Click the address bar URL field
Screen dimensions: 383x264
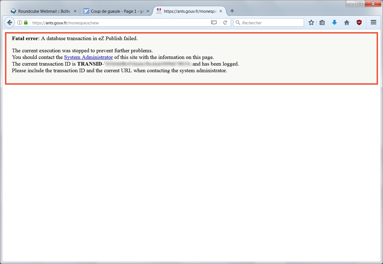coord(119,23)
